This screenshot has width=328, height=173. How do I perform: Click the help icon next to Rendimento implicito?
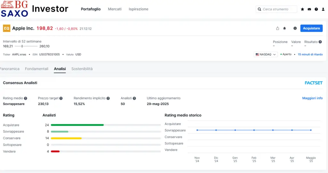coord(108,98)
